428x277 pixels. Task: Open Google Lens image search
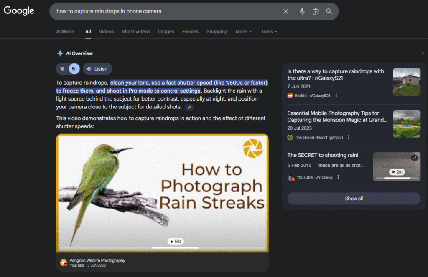point(316,12)
